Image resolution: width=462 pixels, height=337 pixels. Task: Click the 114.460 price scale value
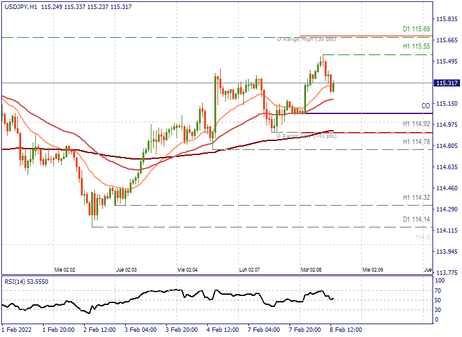[447, 188]
